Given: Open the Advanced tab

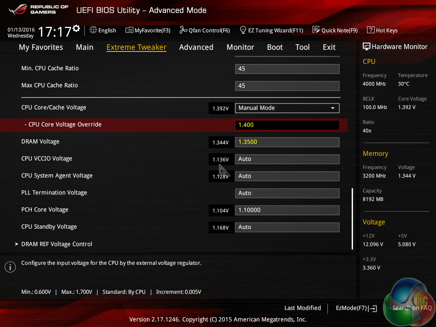Looking at the screenshot, I should click(196, 47).
